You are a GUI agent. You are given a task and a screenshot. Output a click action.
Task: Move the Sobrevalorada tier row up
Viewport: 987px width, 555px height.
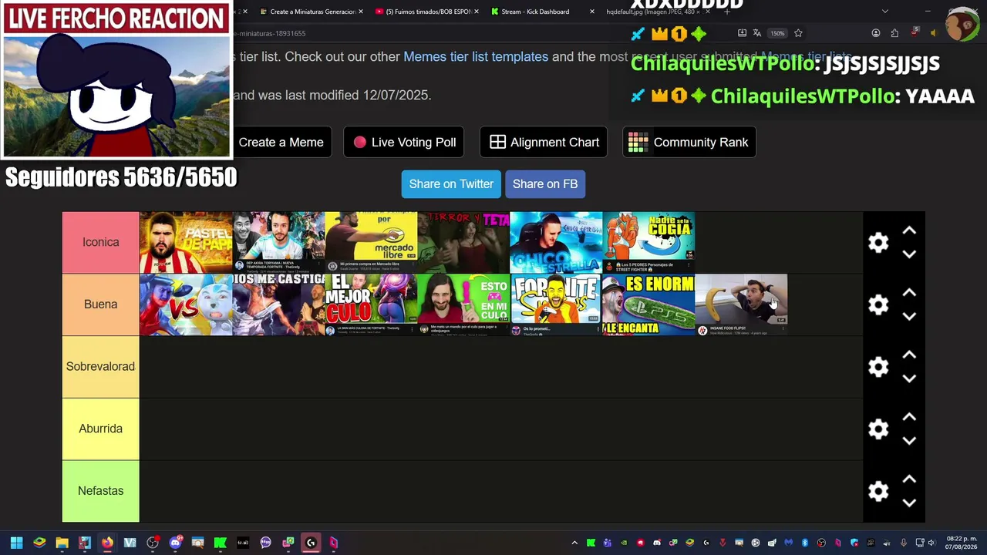pyautogui.click(x=909, y=355)
